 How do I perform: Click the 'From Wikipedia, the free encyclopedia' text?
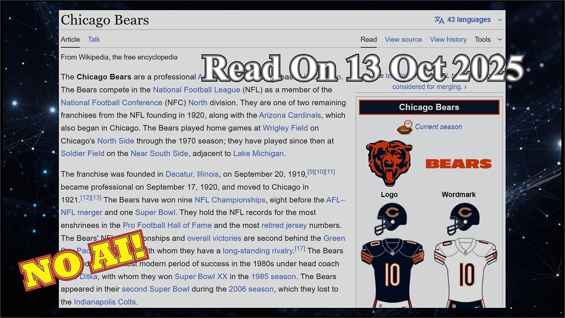[119, 57]
